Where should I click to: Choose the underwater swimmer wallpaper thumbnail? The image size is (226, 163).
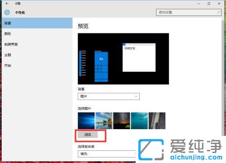click(139, 121)
